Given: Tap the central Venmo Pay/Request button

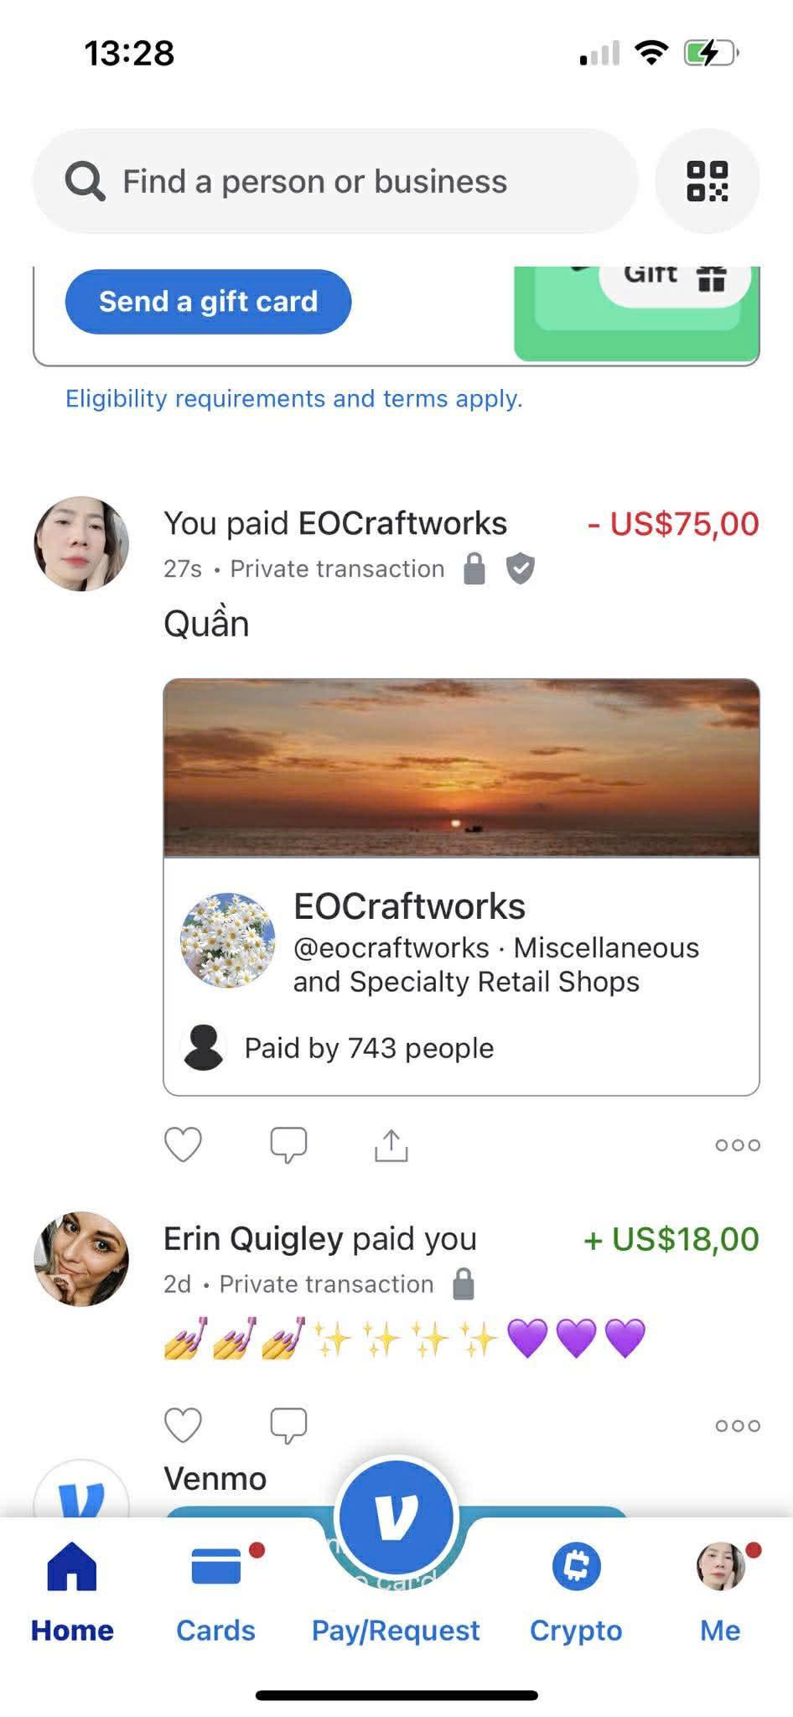Looking at the screenshot, I should pyautogui.click(x=396, y=1517).
